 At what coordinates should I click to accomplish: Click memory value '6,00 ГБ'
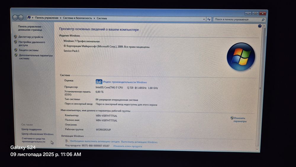99,92
